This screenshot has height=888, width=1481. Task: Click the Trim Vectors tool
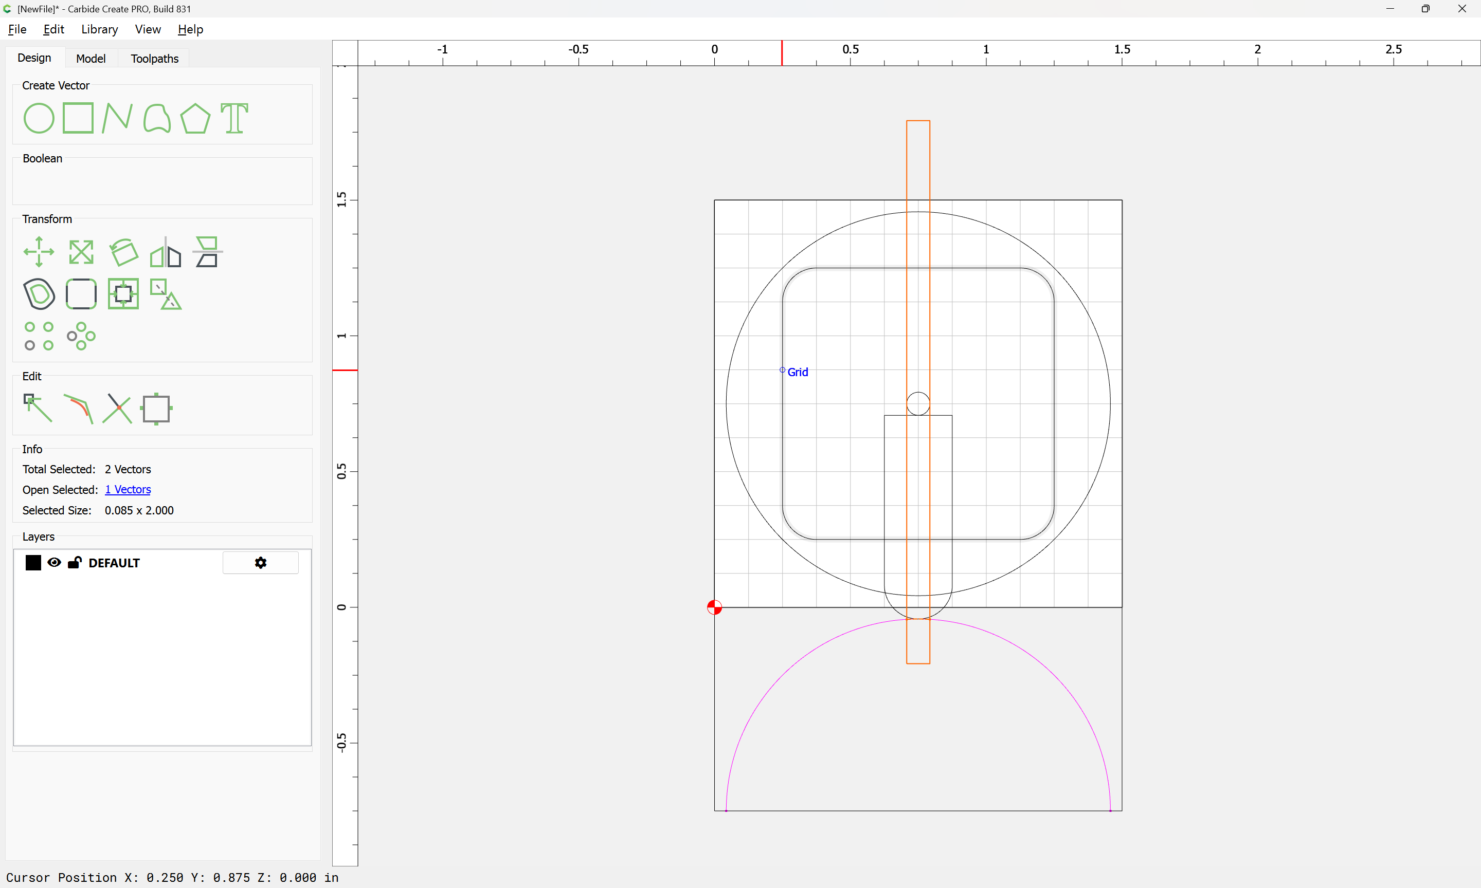pos(117,409)
